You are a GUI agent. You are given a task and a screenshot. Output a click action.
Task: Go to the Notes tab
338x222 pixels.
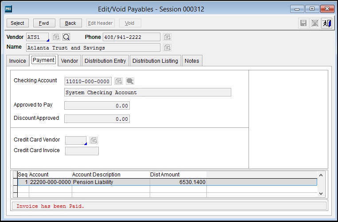(192, 61)
